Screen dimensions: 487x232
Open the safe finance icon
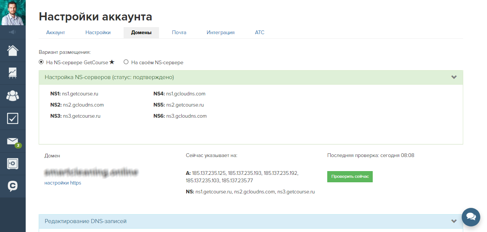pos(13,164)
